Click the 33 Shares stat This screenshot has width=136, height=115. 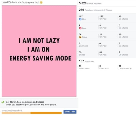tap(82, 54)
